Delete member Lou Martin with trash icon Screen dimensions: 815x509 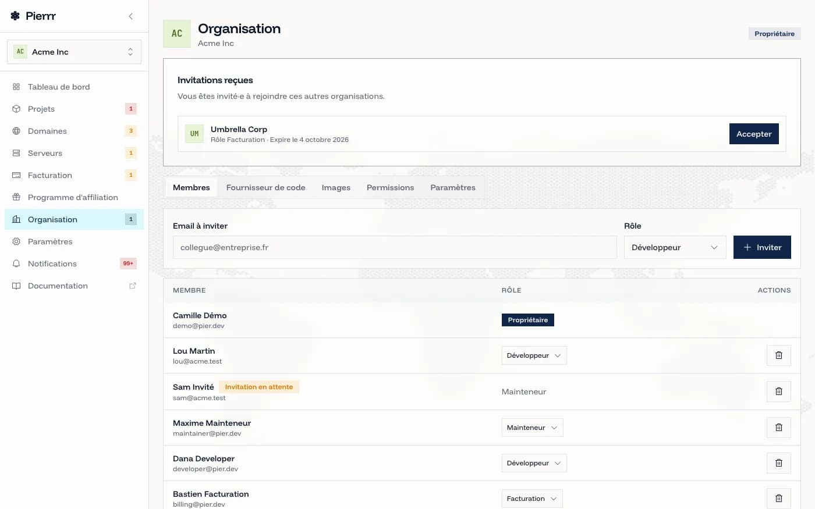coord(779,355)
